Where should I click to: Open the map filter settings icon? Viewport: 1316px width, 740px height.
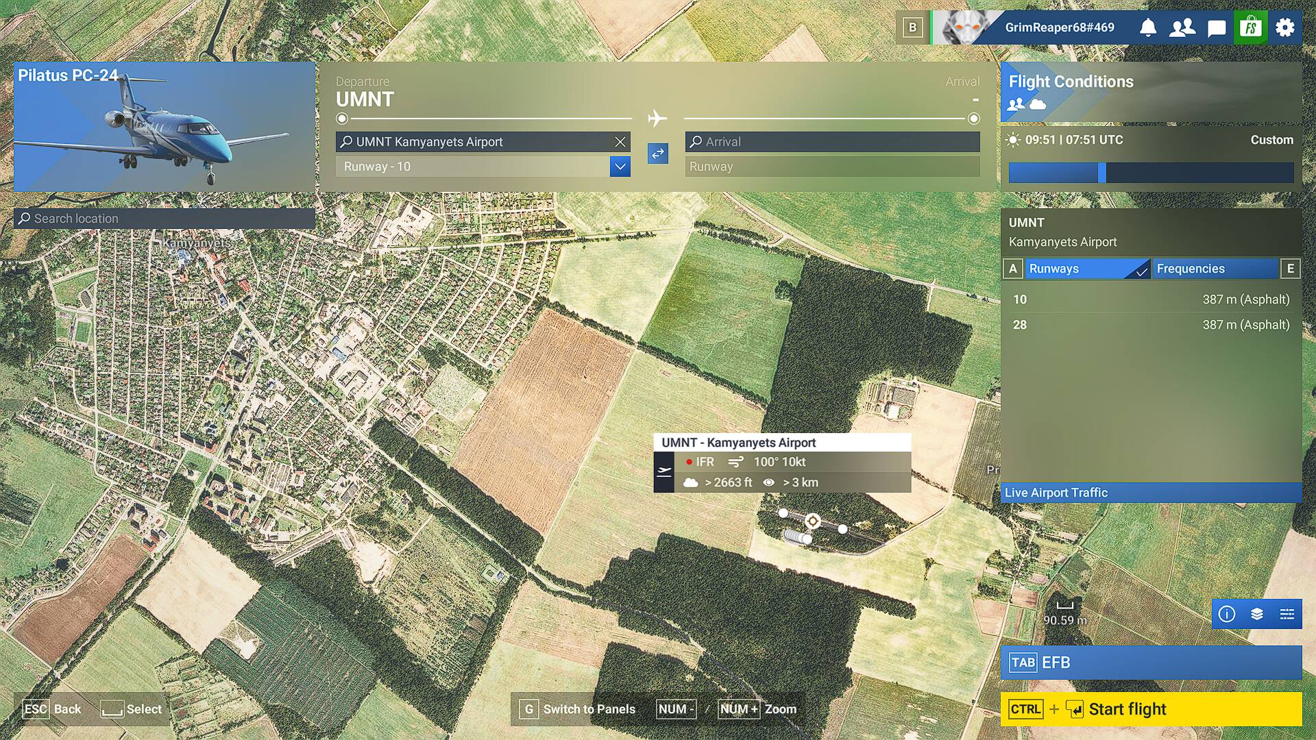click(x=1287, y=614)
